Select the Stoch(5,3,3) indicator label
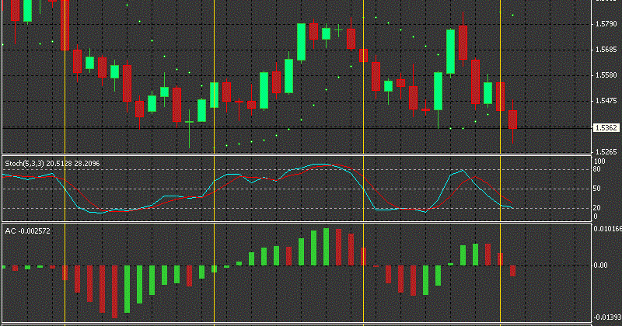 coord(52,164)
